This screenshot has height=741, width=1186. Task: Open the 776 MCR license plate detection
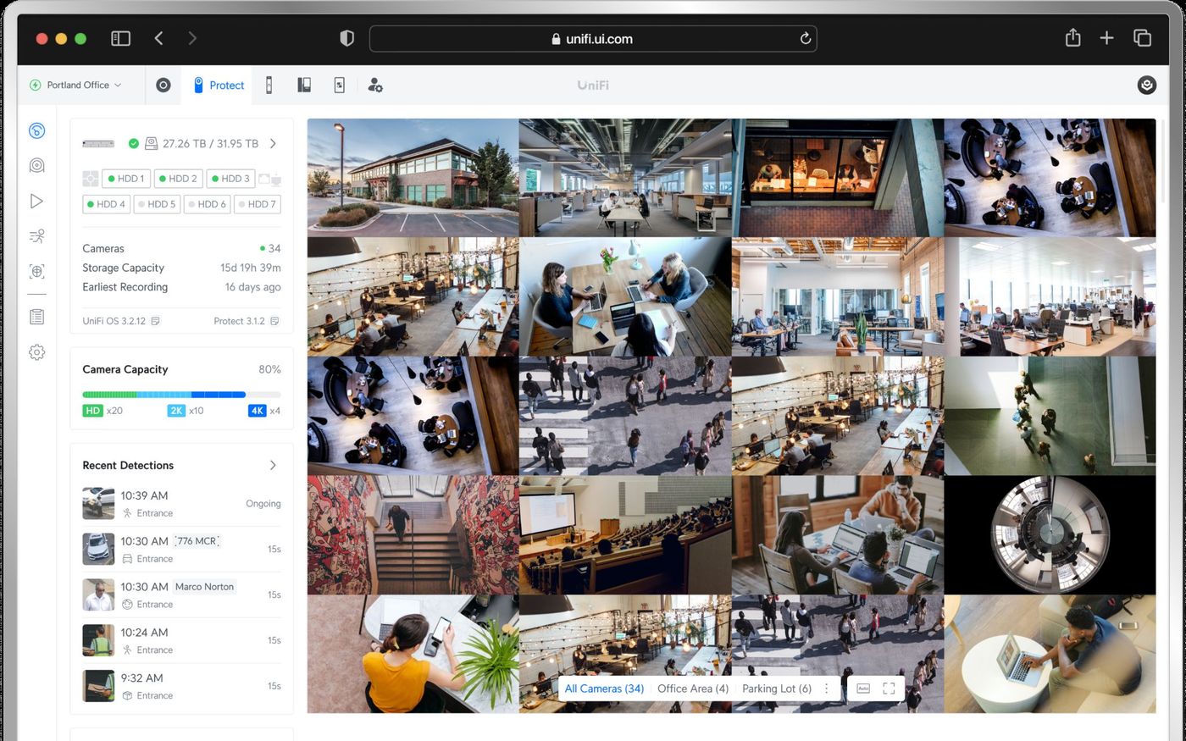(x=181, y=550)
